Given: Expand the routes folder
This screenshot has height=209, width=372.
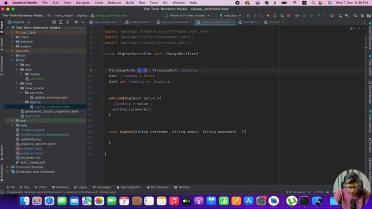Looking at the screenshot, I should coord(22,74).
